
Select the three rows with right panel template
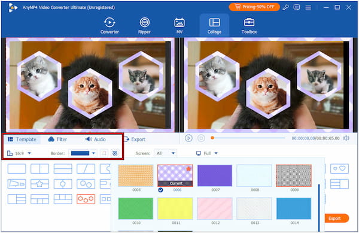[339, 184]
